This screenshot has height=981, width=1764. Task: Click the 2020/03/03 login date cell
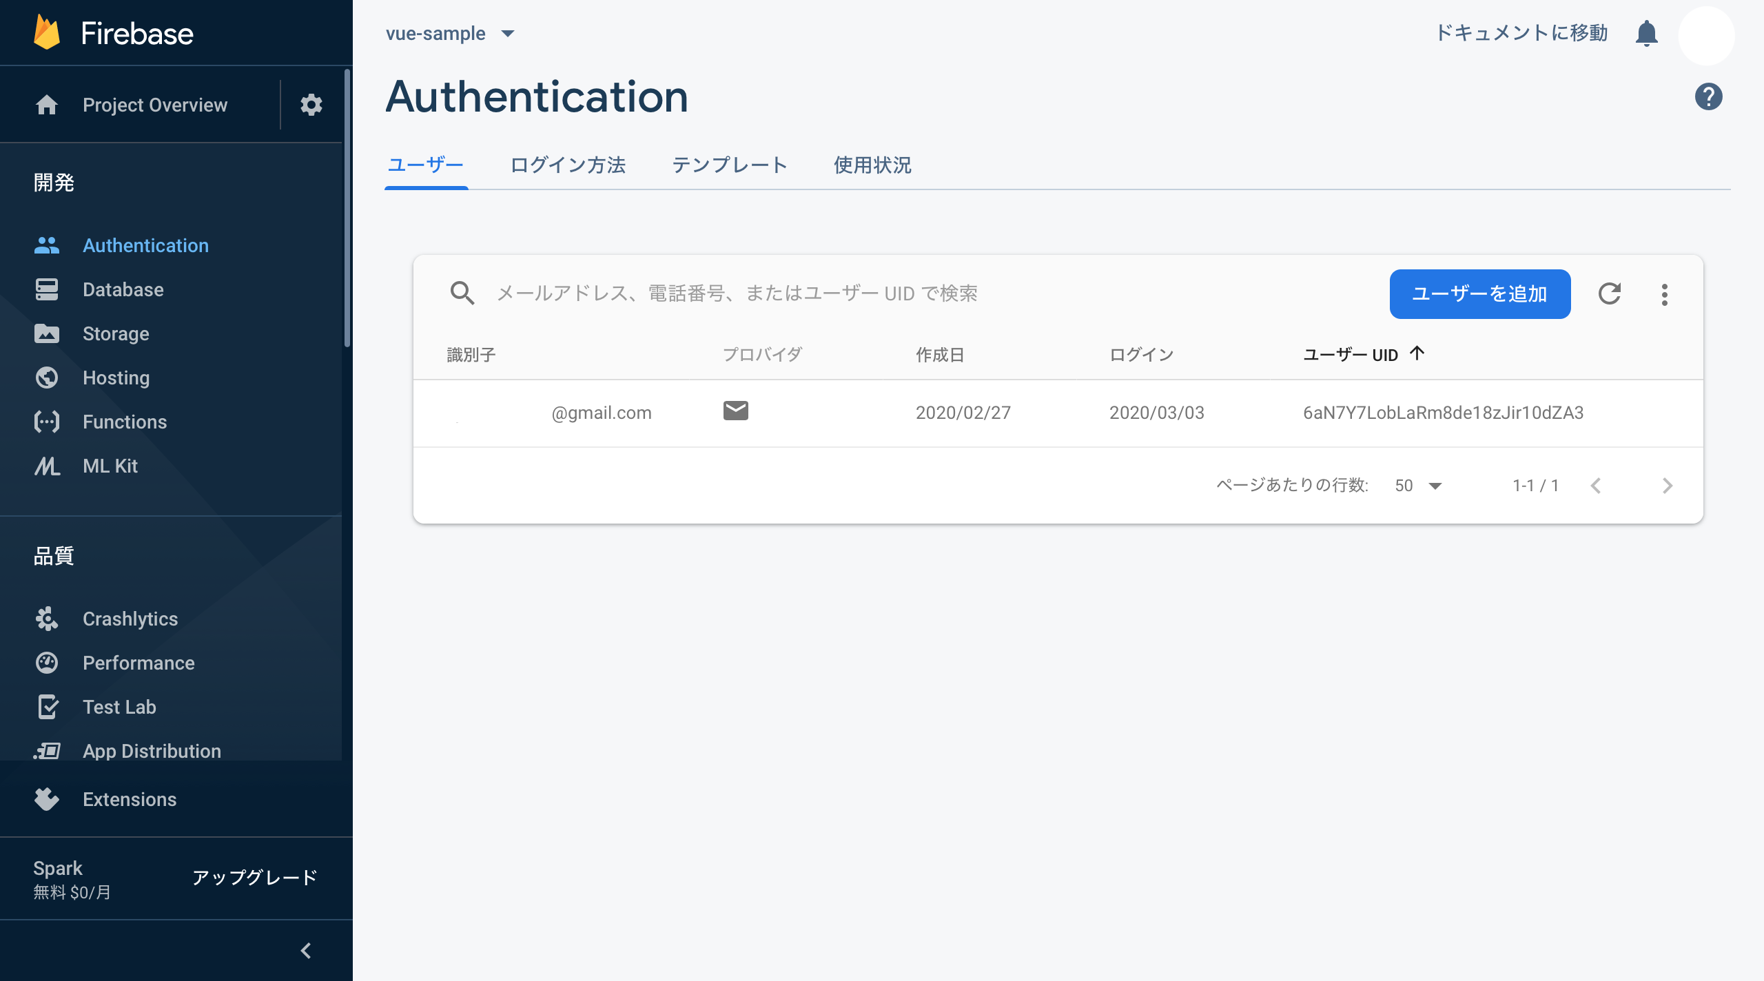(x=1157, y=413)
